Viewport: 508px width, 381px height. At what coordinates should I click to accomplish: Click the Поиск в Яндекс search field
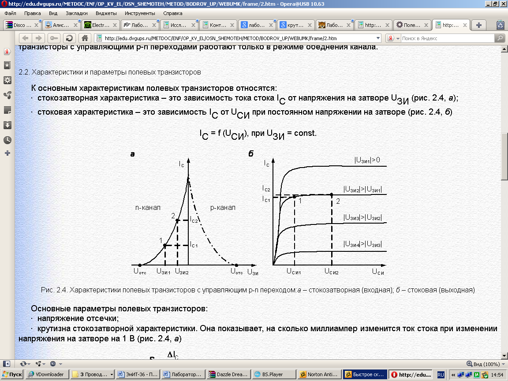coord(448,38)
